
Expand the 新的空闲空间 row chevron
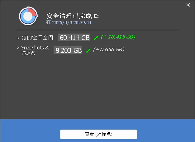pyautogui.click(x=18, y=38)
